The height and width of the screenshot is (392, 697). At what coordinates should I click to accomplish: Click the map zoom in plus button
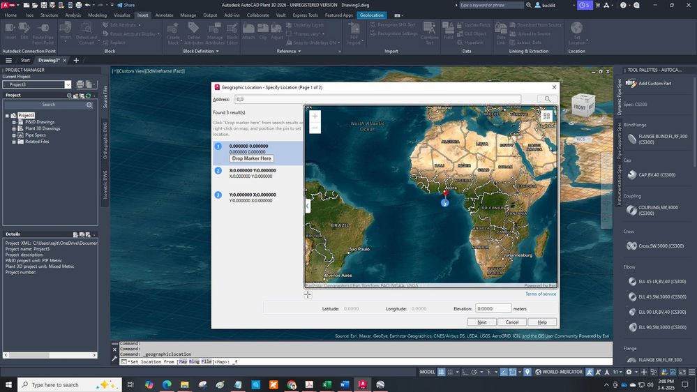[x=315, y=116]
